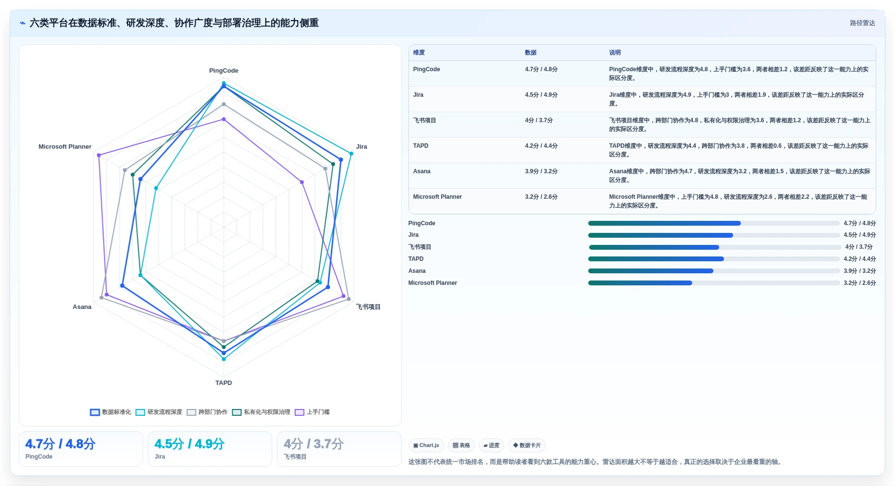Open the PingCode 4.7分 / 4.8分 data card

[x=81, y=449]
